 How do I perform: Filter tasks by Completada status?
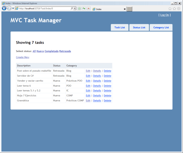point(51,51)
